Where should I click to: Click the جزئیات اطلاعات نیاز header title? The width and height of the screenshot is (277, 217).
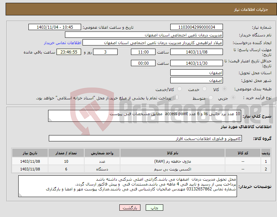click(251, 9)
